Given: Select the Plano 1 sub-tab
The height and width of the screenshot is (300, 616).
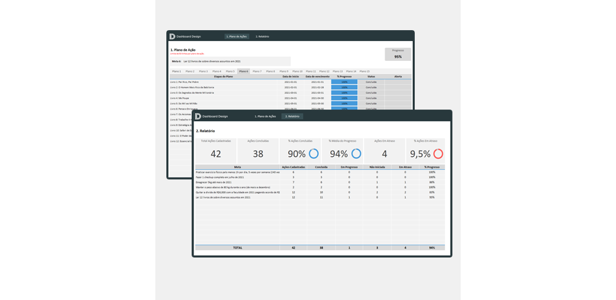Looking at the screenshot, I should 176,71.
